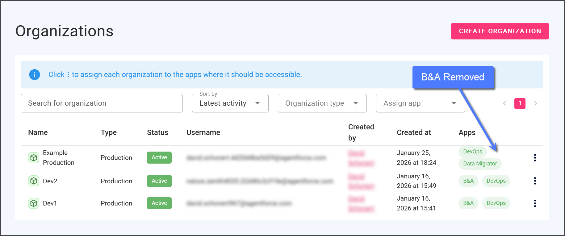Open the three-dot menu for the Dev2 row

(x=535, y=181)
